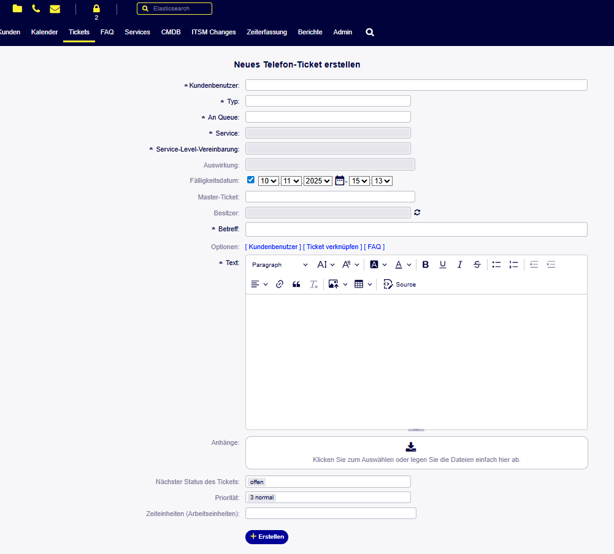
Task: Click the phone ticket icon in top bar
Action: coord(36,9)
